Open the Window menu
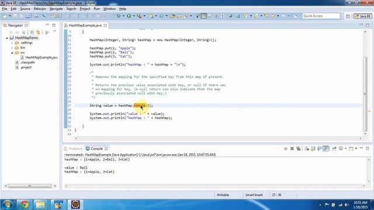 point(109,9)
